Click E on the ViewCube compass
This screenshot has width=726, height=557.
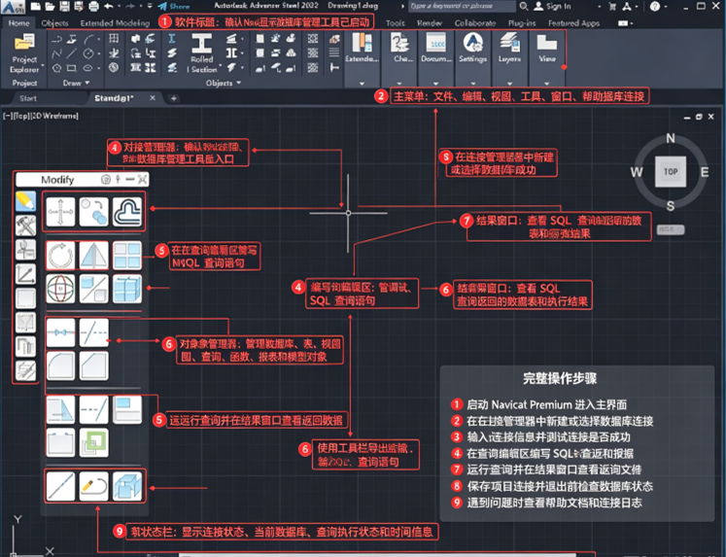pyautogui.click(x=705, y=172)
